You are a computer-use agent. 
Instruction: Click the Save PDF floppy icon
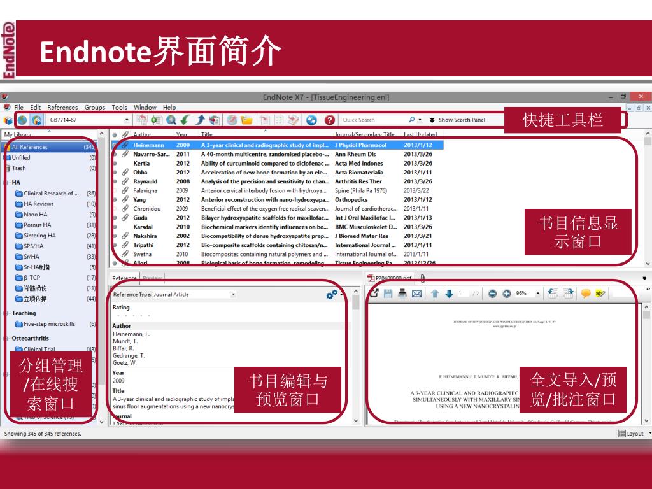(388, 294)
